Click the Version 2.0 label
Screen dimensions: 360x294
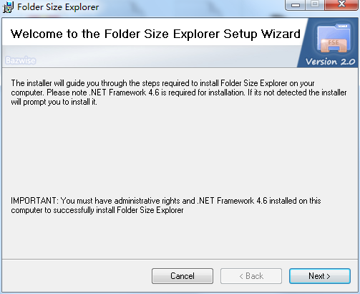(330, 62)
